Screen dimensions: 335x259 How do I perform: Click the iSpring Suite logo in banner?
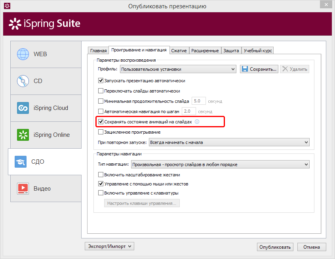pos(44,23)
